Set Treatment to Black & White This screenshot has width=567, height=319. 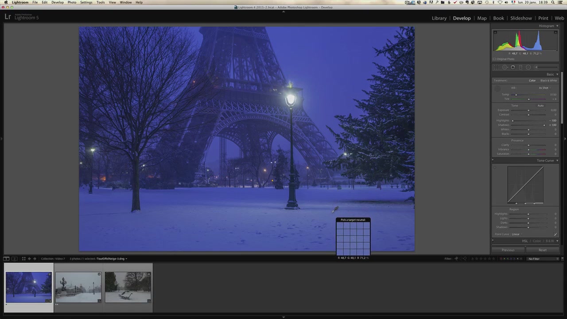[x=548, y=81]
